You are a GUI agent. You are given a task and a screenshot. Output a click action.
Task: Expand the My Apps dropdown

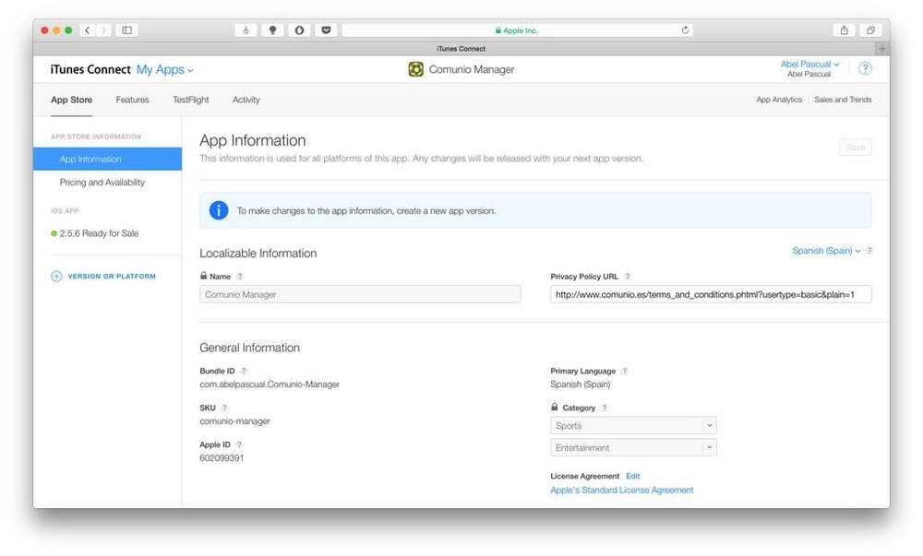[x=165, y=70]
